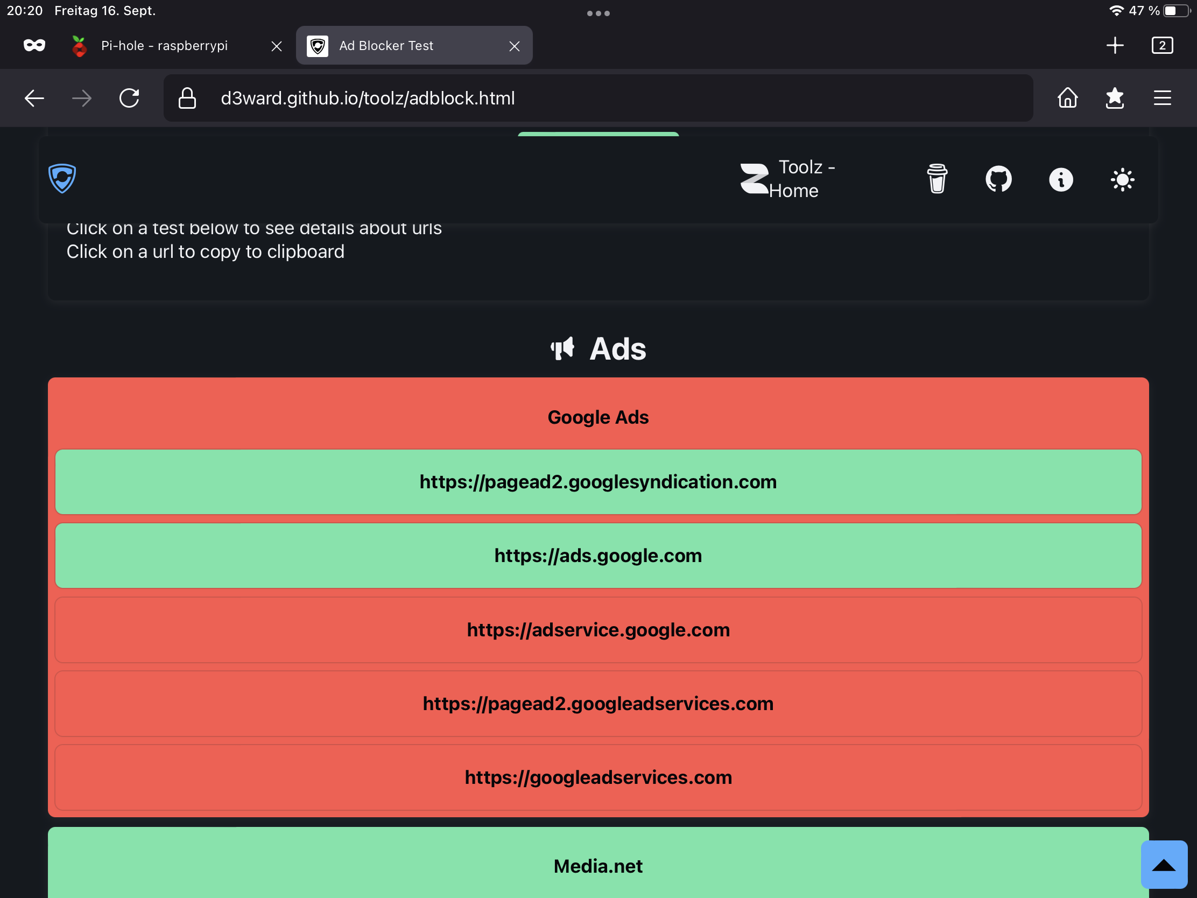1197x898 pixels.
Task: Reload the current page
Action: [129, 98]
